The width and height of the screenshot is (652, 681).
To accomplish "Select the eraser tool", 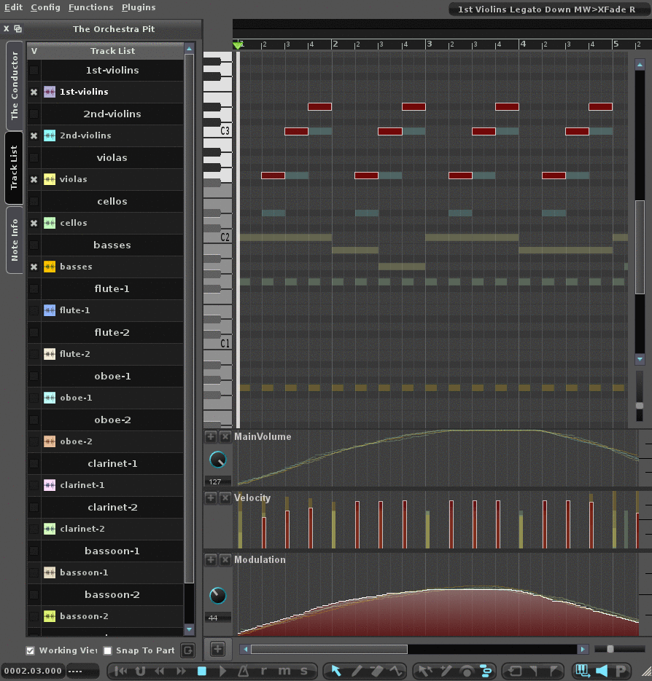I will tap(376, 671).
